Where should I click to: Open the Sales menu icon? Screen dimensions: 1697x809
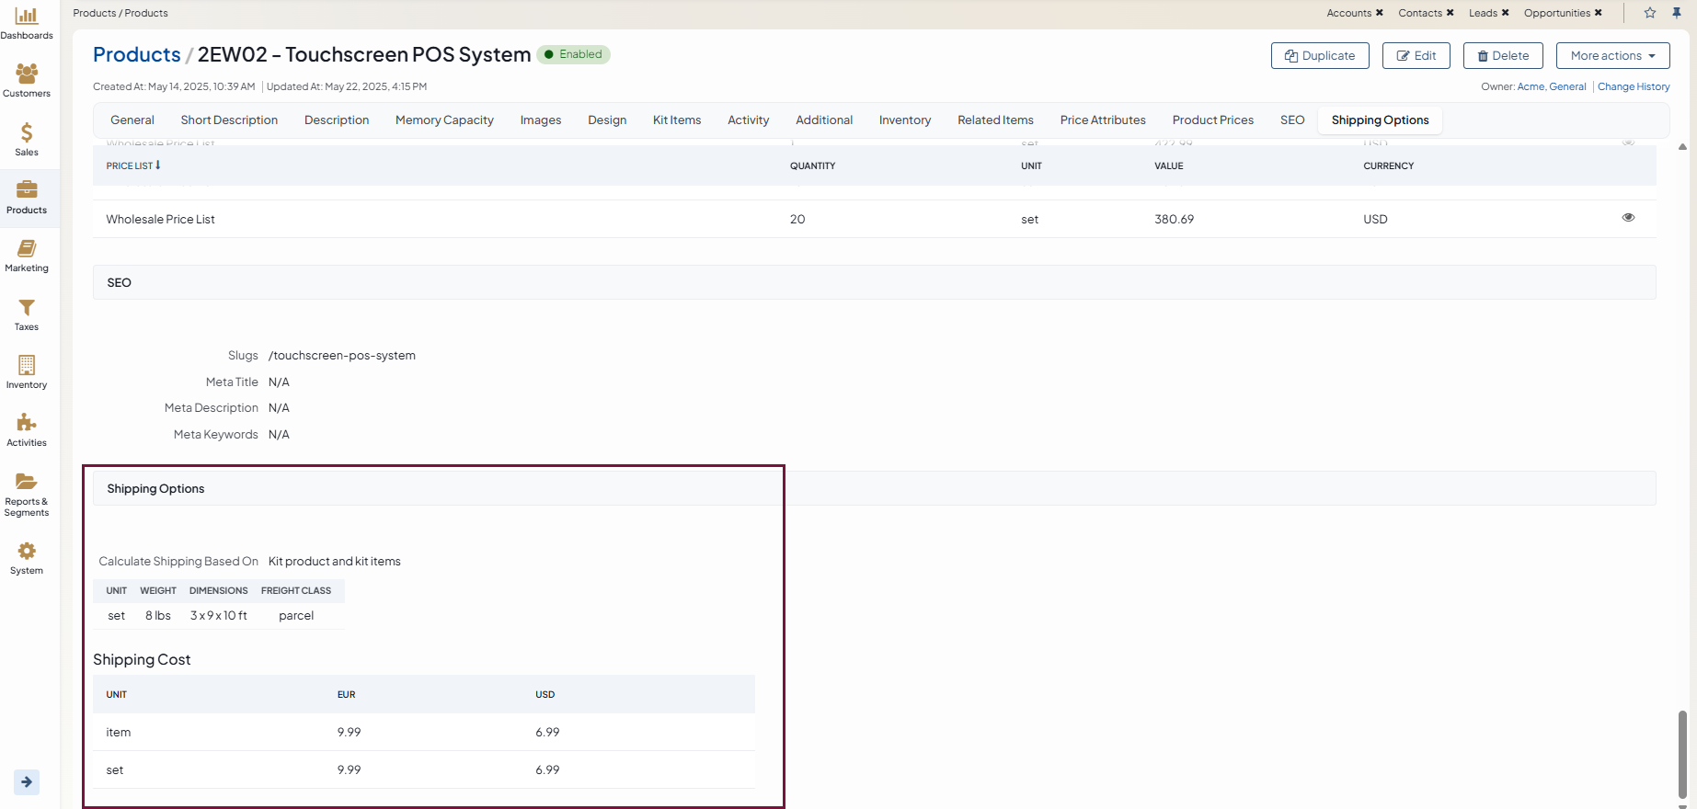(x=27, y=132)
